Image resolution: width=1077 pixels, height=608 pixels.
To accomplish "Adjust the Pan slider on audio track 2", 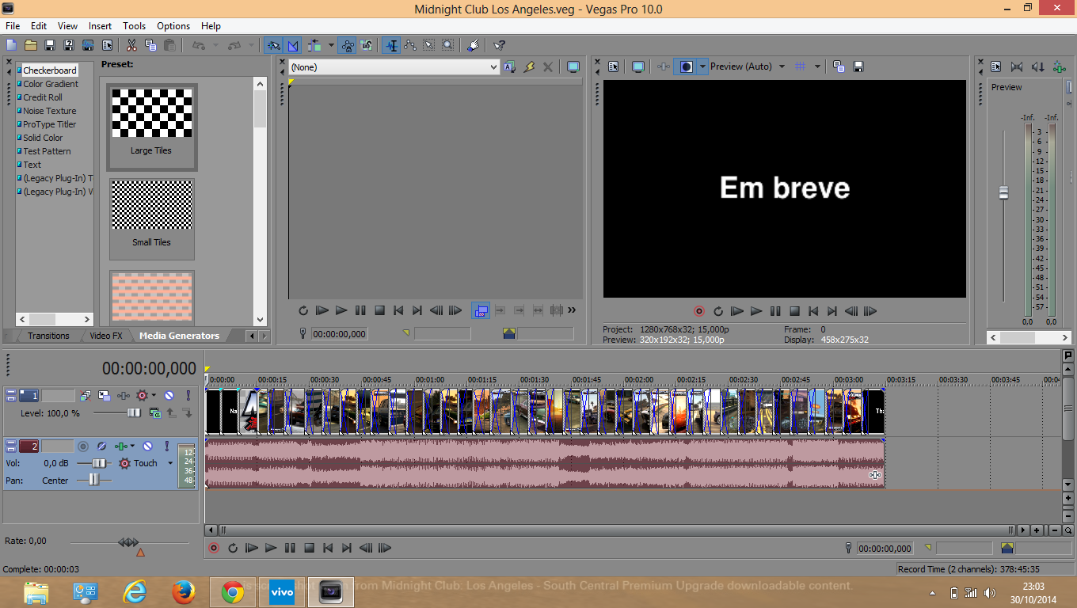I will click(93, 480).
